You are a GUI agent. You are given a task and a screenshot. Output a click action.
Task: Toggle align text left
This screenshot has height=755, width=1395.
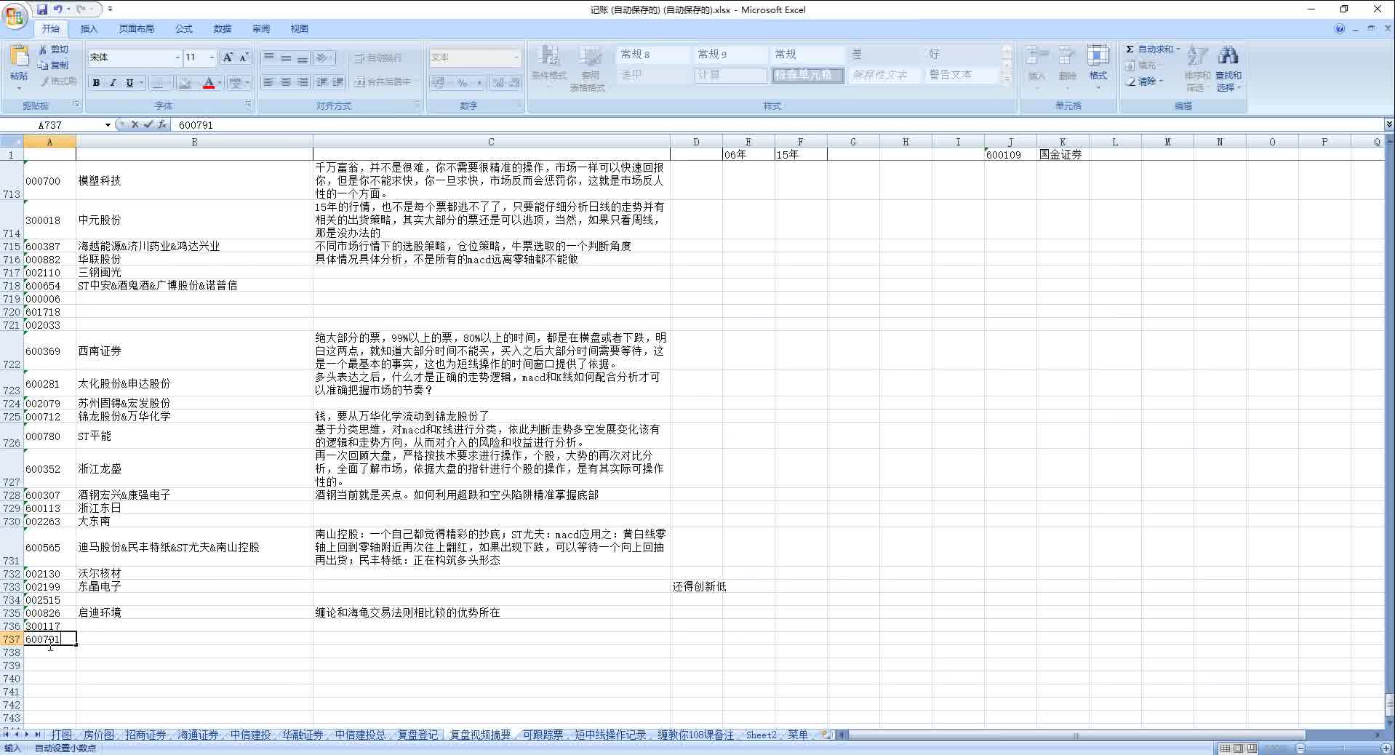[268, 82]
